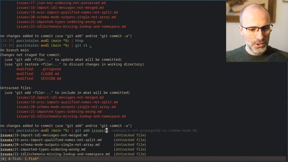Screen dimensions: 288x162
Task: Click the 'git restore <file>...' hint line
Action: coord(74,64)
